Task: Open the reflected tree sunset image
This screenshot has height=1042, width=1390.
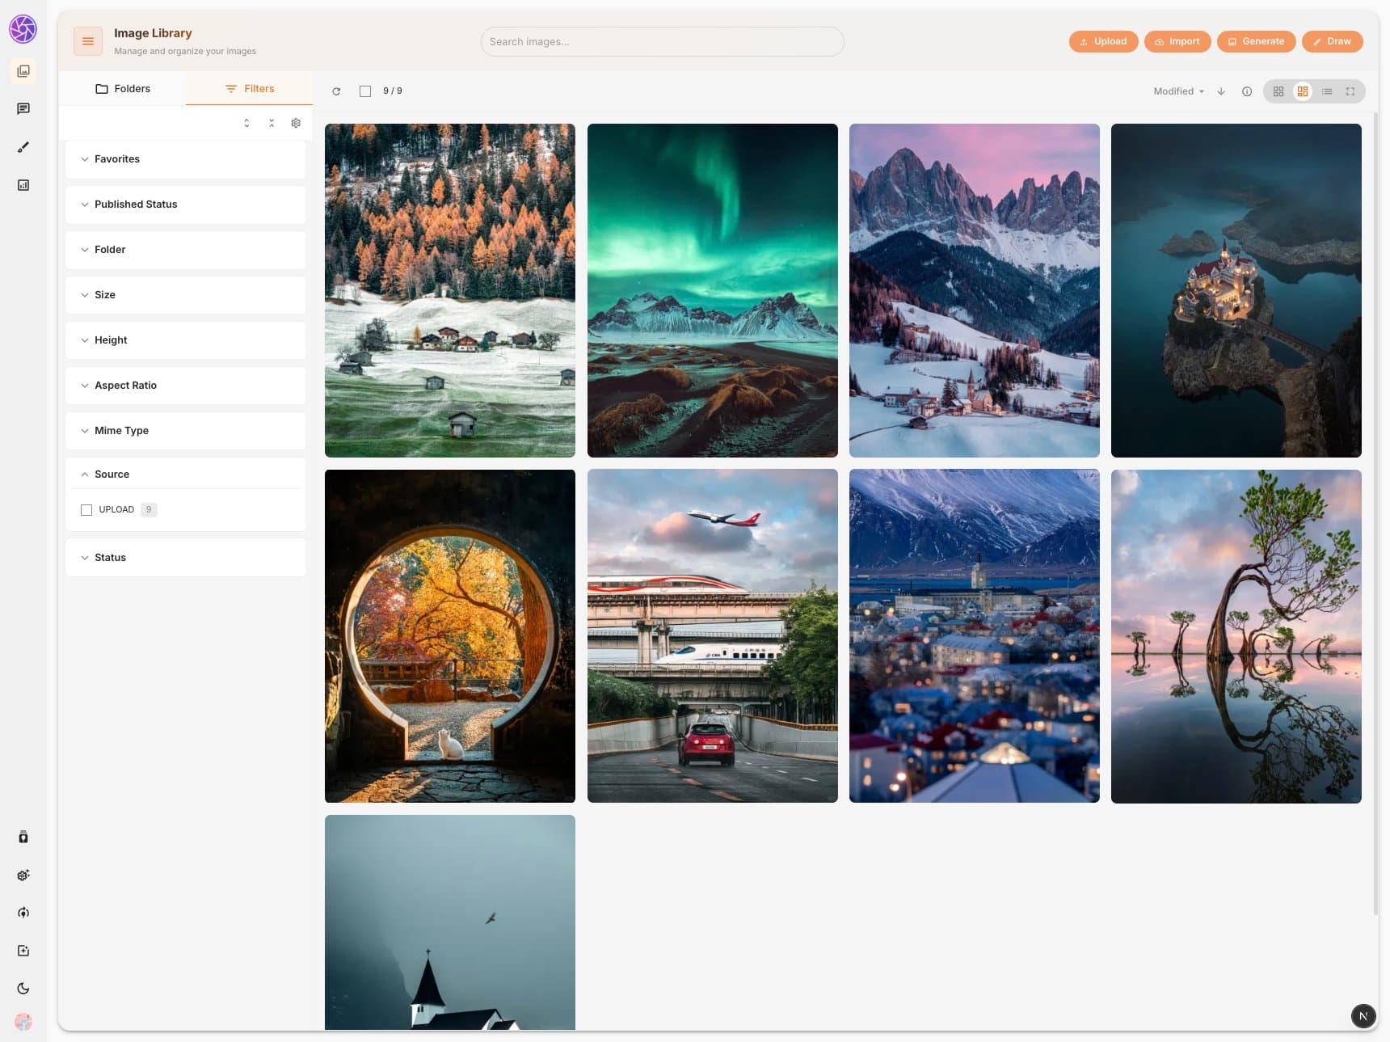Action: (x=1236, y=636)
